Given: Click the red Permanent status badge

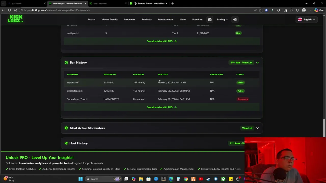Looking at the screenshot, I should coord(243,99).
